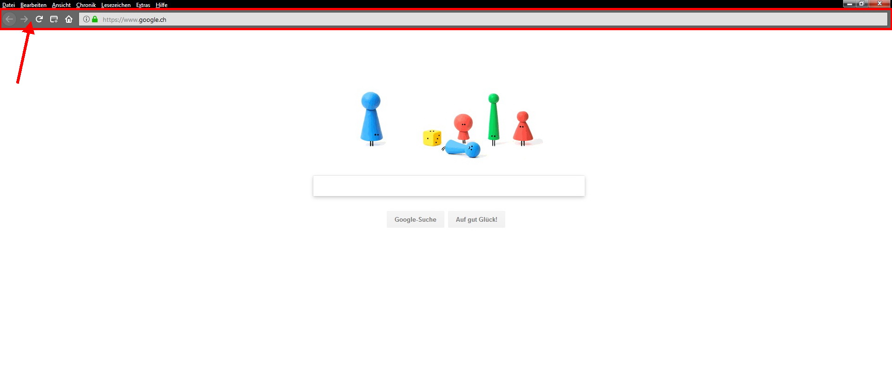
Task: Expand the Chronik menu
Action: coord(86,5)
